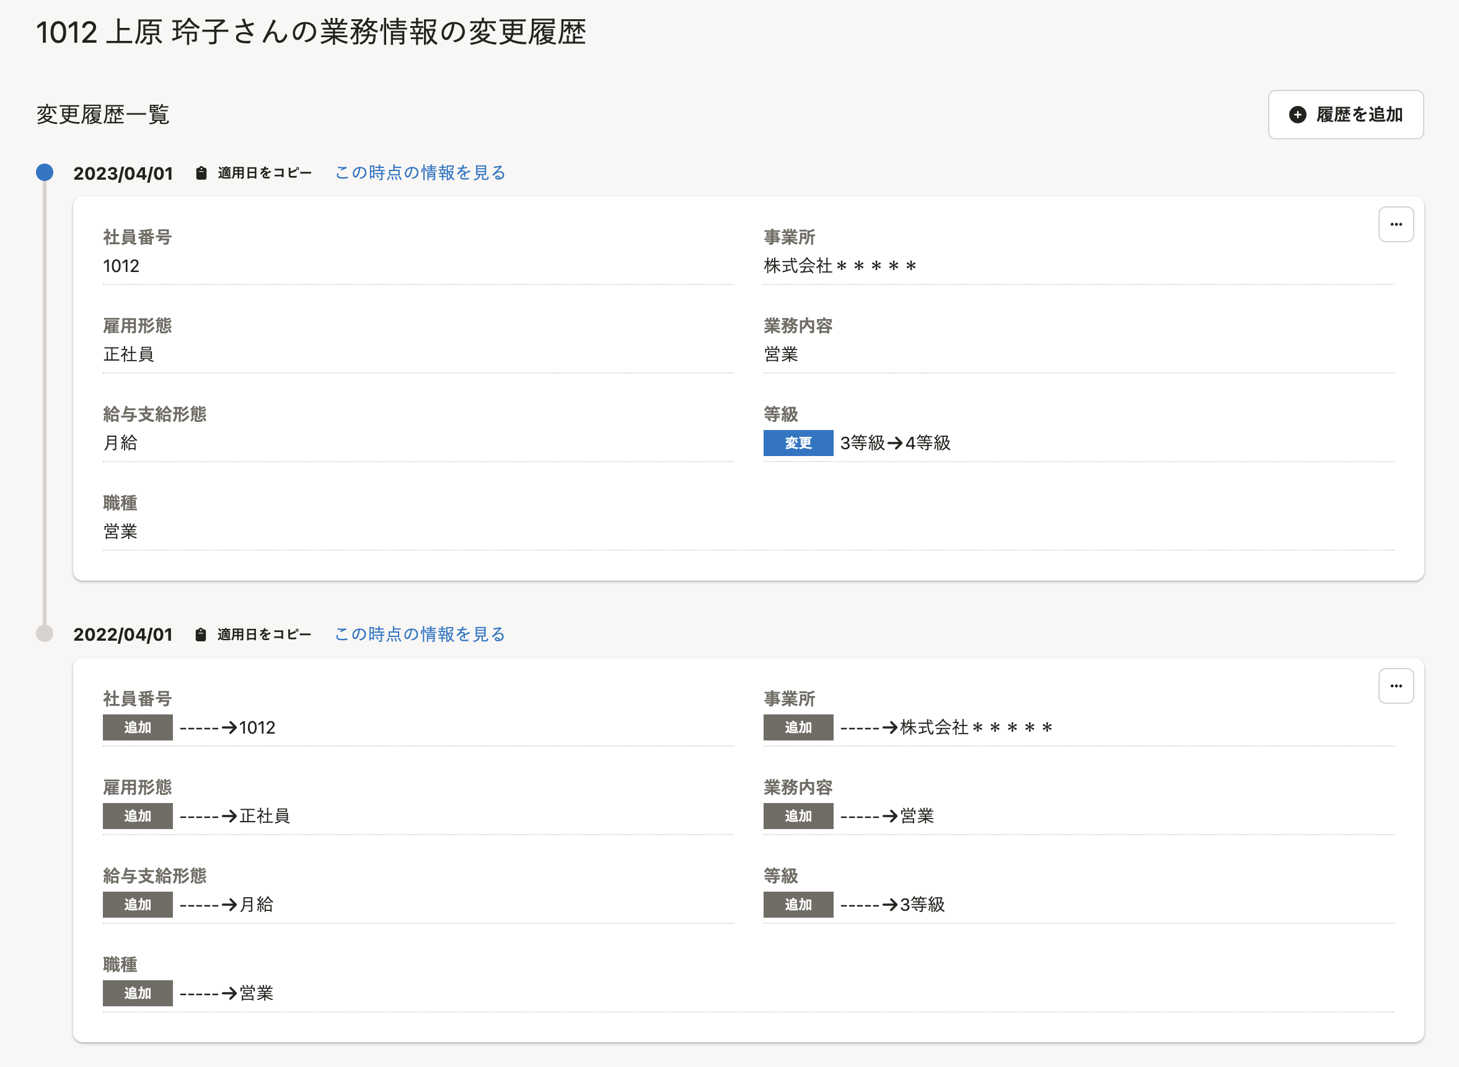Screen dimensions: 1459x1067
Task: Click the clipboard icon beside 2022/04/01
Action: click(201, 634)
